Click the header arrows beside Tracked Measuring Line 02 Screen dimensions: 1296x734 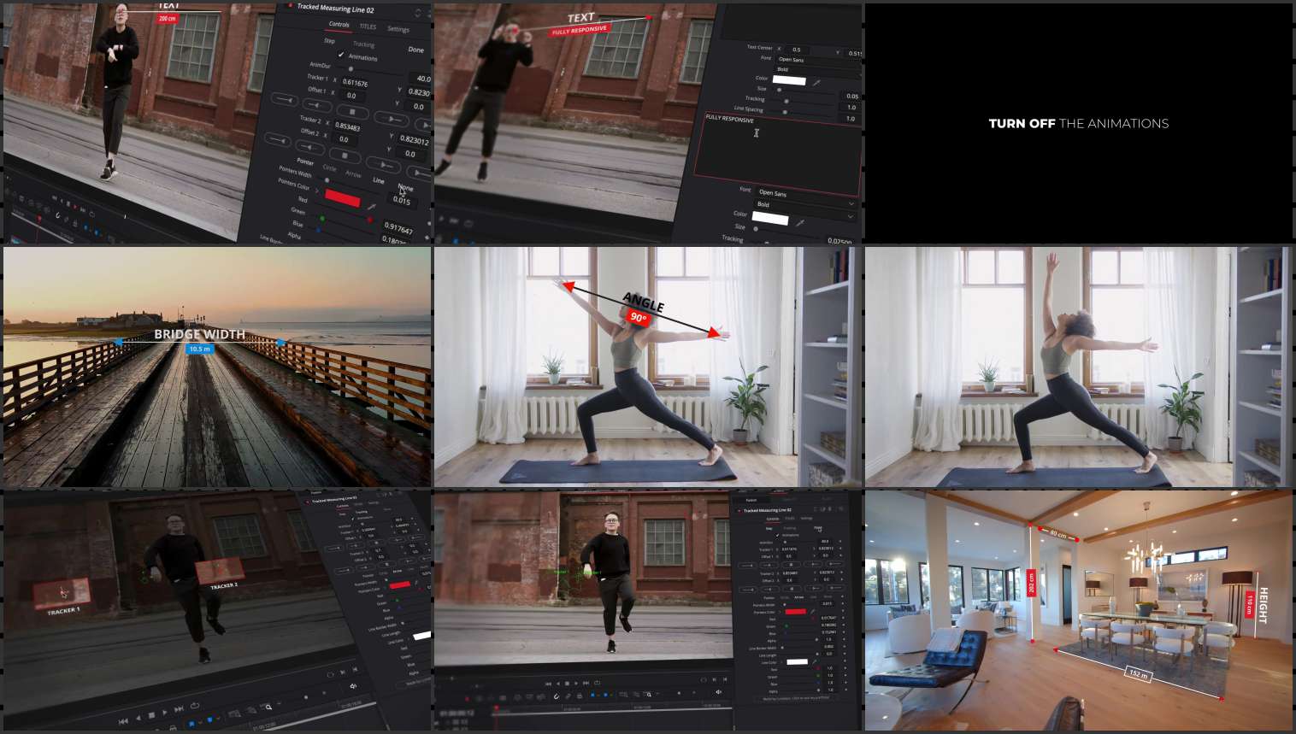point(417,12)
